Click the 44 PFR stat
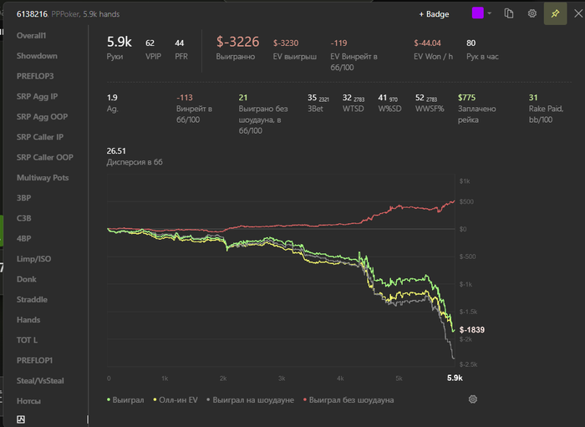The width and height of the screenshot is (585, 427). click(180, 43)
